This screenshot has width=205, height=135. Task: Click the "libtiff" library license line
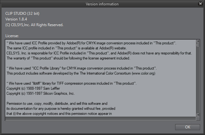[71, 83]
